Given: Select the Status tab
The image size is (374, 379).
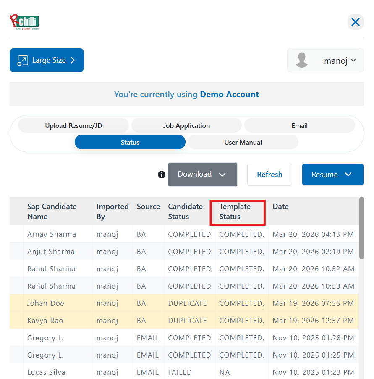Looking at the screenshot, I should pos(130,142).
